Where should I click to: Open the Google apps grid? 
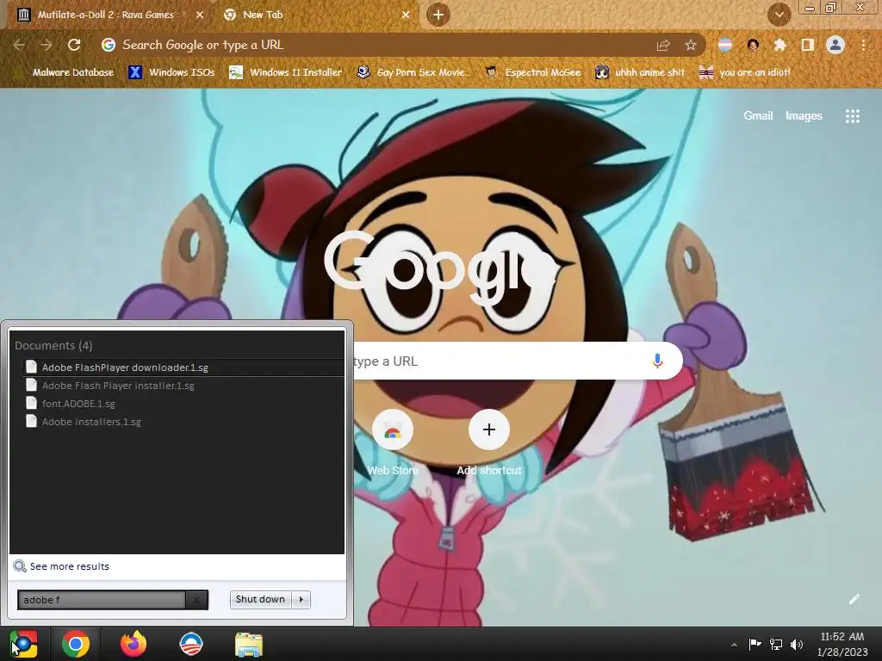point(852,116)
